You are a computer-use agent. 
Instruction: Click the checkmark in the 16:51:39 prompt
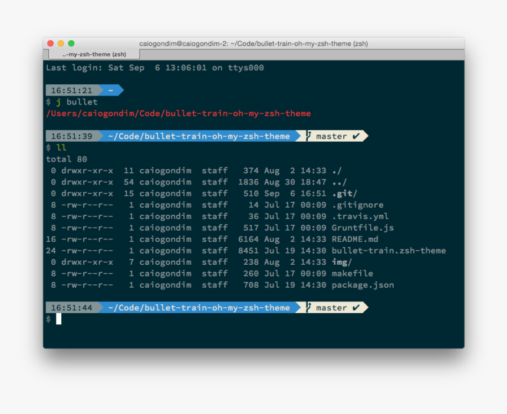356,136
